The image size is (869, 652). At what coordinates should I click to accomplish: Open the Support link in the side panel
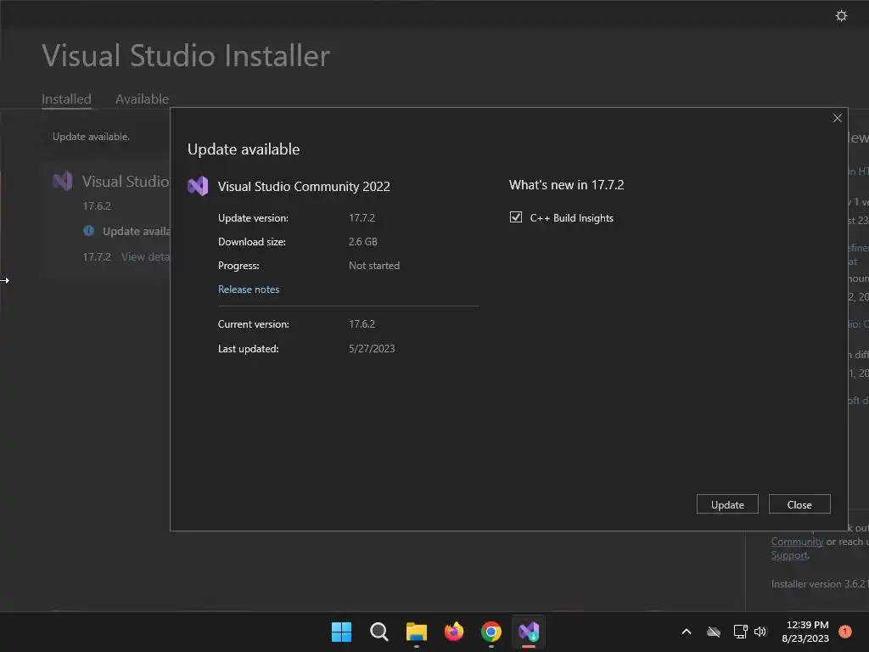pos(789,555)
